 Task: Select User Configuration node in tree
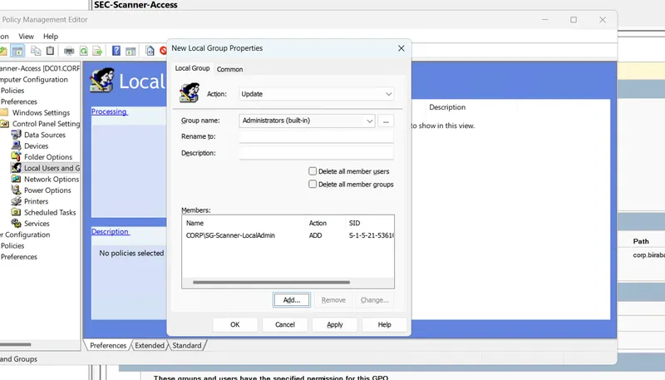[25, 234]
